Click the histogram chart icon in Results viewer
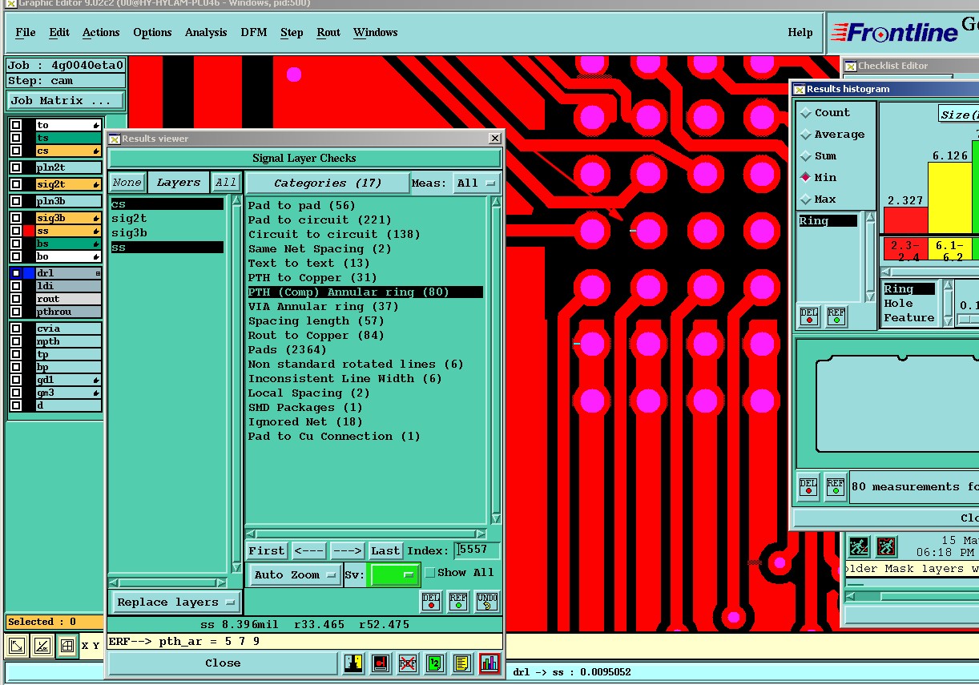Screen dimensions: 979x685 [x=489, y=663]
